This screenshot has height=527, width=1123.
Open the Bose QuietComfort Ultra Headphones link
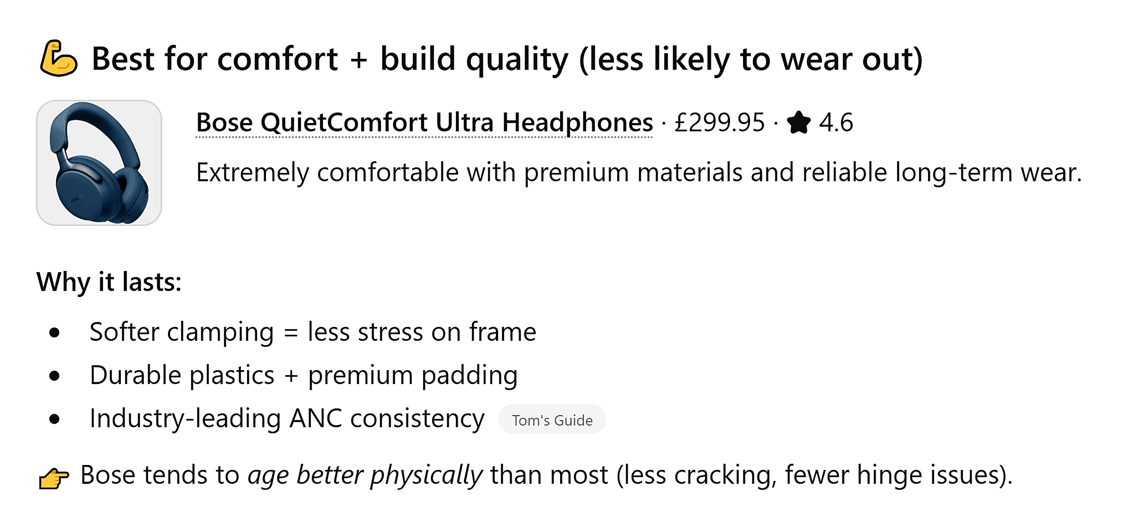[424, 123]
